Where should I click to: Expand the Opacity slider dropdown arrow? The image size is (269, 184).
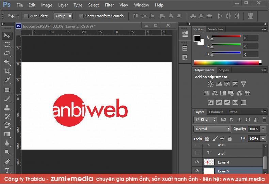263,129
